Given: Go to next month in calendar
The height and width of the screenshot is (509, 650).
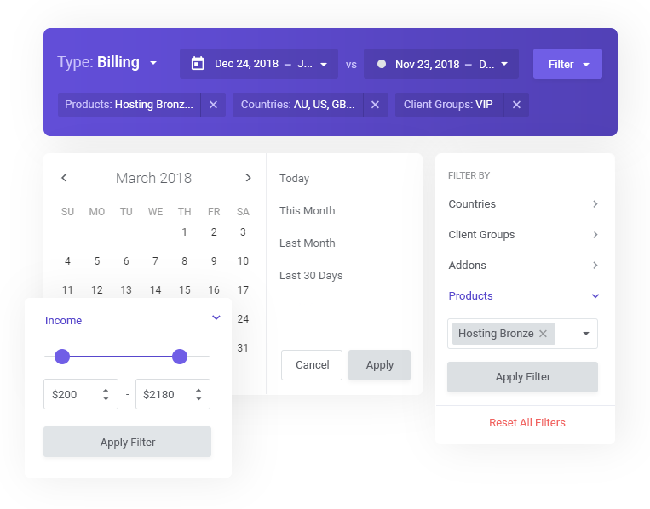Looking at the screenshot, I should coord(248,178).
